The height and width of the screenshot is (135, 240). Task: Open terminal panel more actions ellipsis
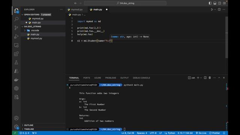click(214, 78)
